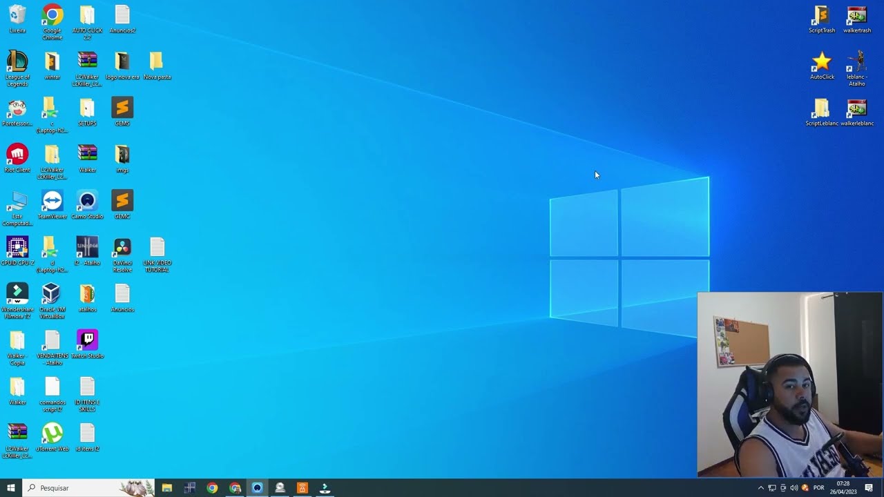Viewport: 884px width, 497px height.
Task: Select the Anuncios2 text file
Action: (122, 19)
